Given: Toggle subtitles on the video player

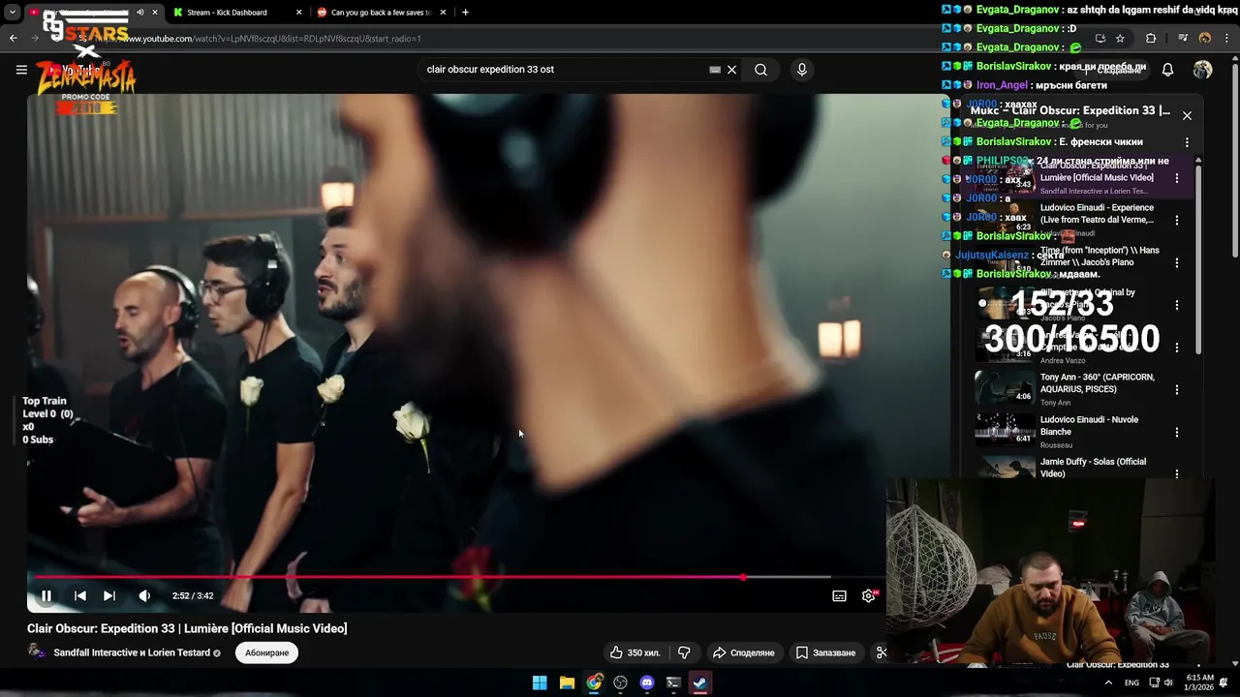Looking at the screenshot, I should [839, 595].
